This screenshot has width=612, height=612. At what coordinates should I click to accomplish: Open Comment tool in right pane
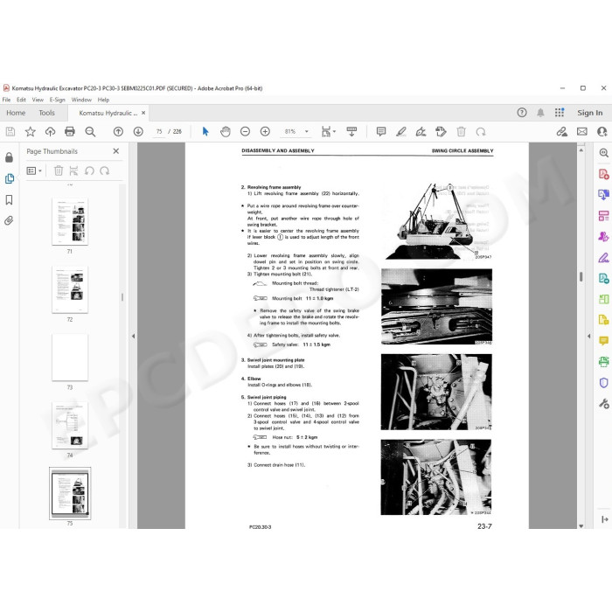(603, 341)
